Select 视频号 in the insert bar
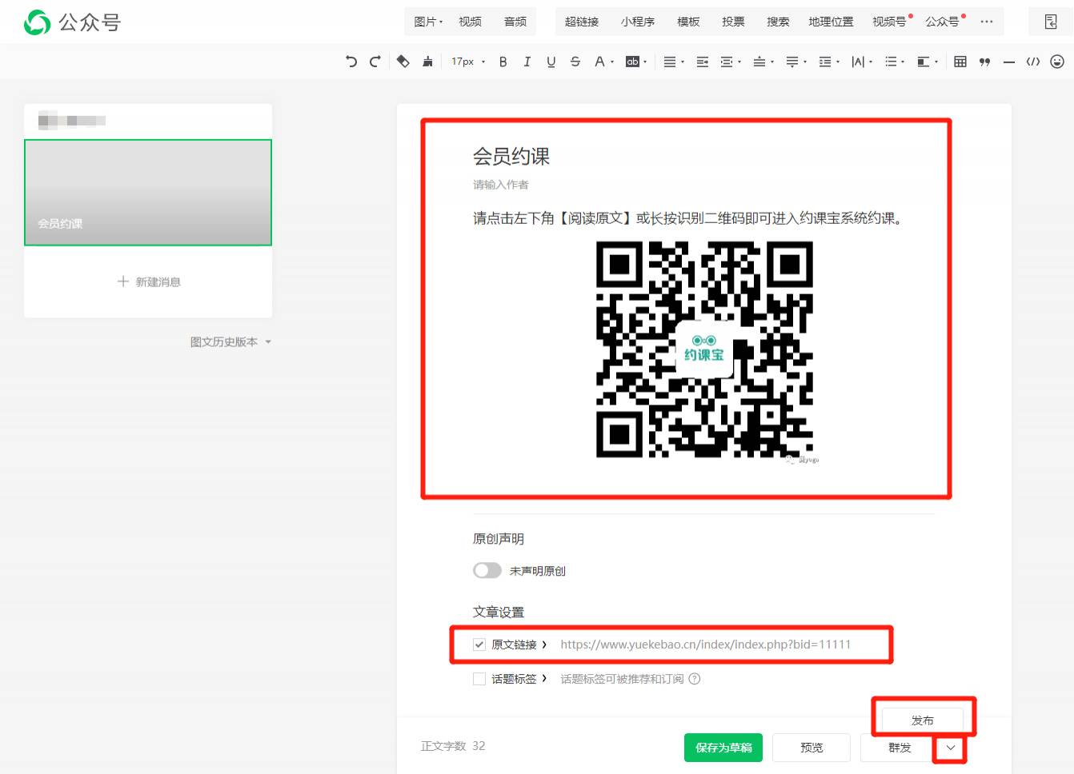 click(x=889, y=22)
